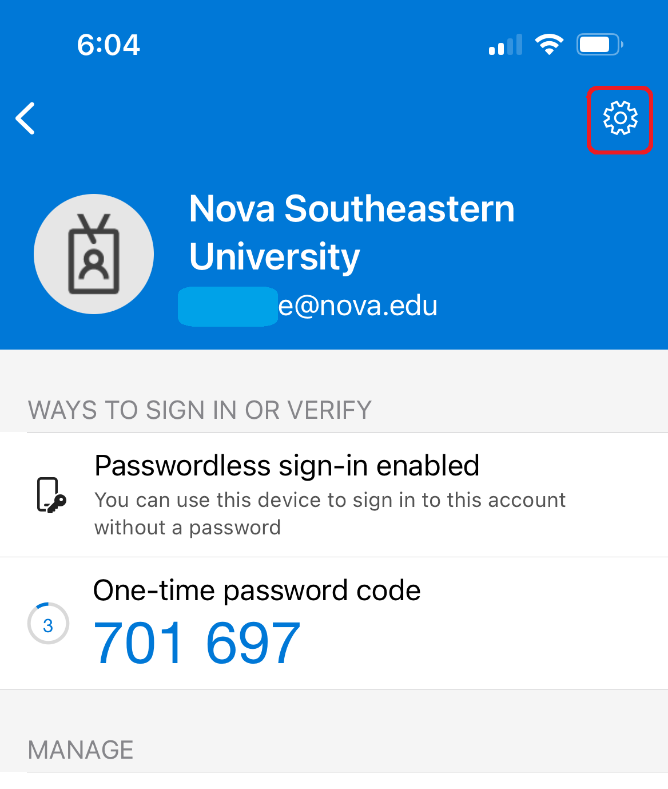Tap the phone-with-key passwordless icon

click(51, 495)
